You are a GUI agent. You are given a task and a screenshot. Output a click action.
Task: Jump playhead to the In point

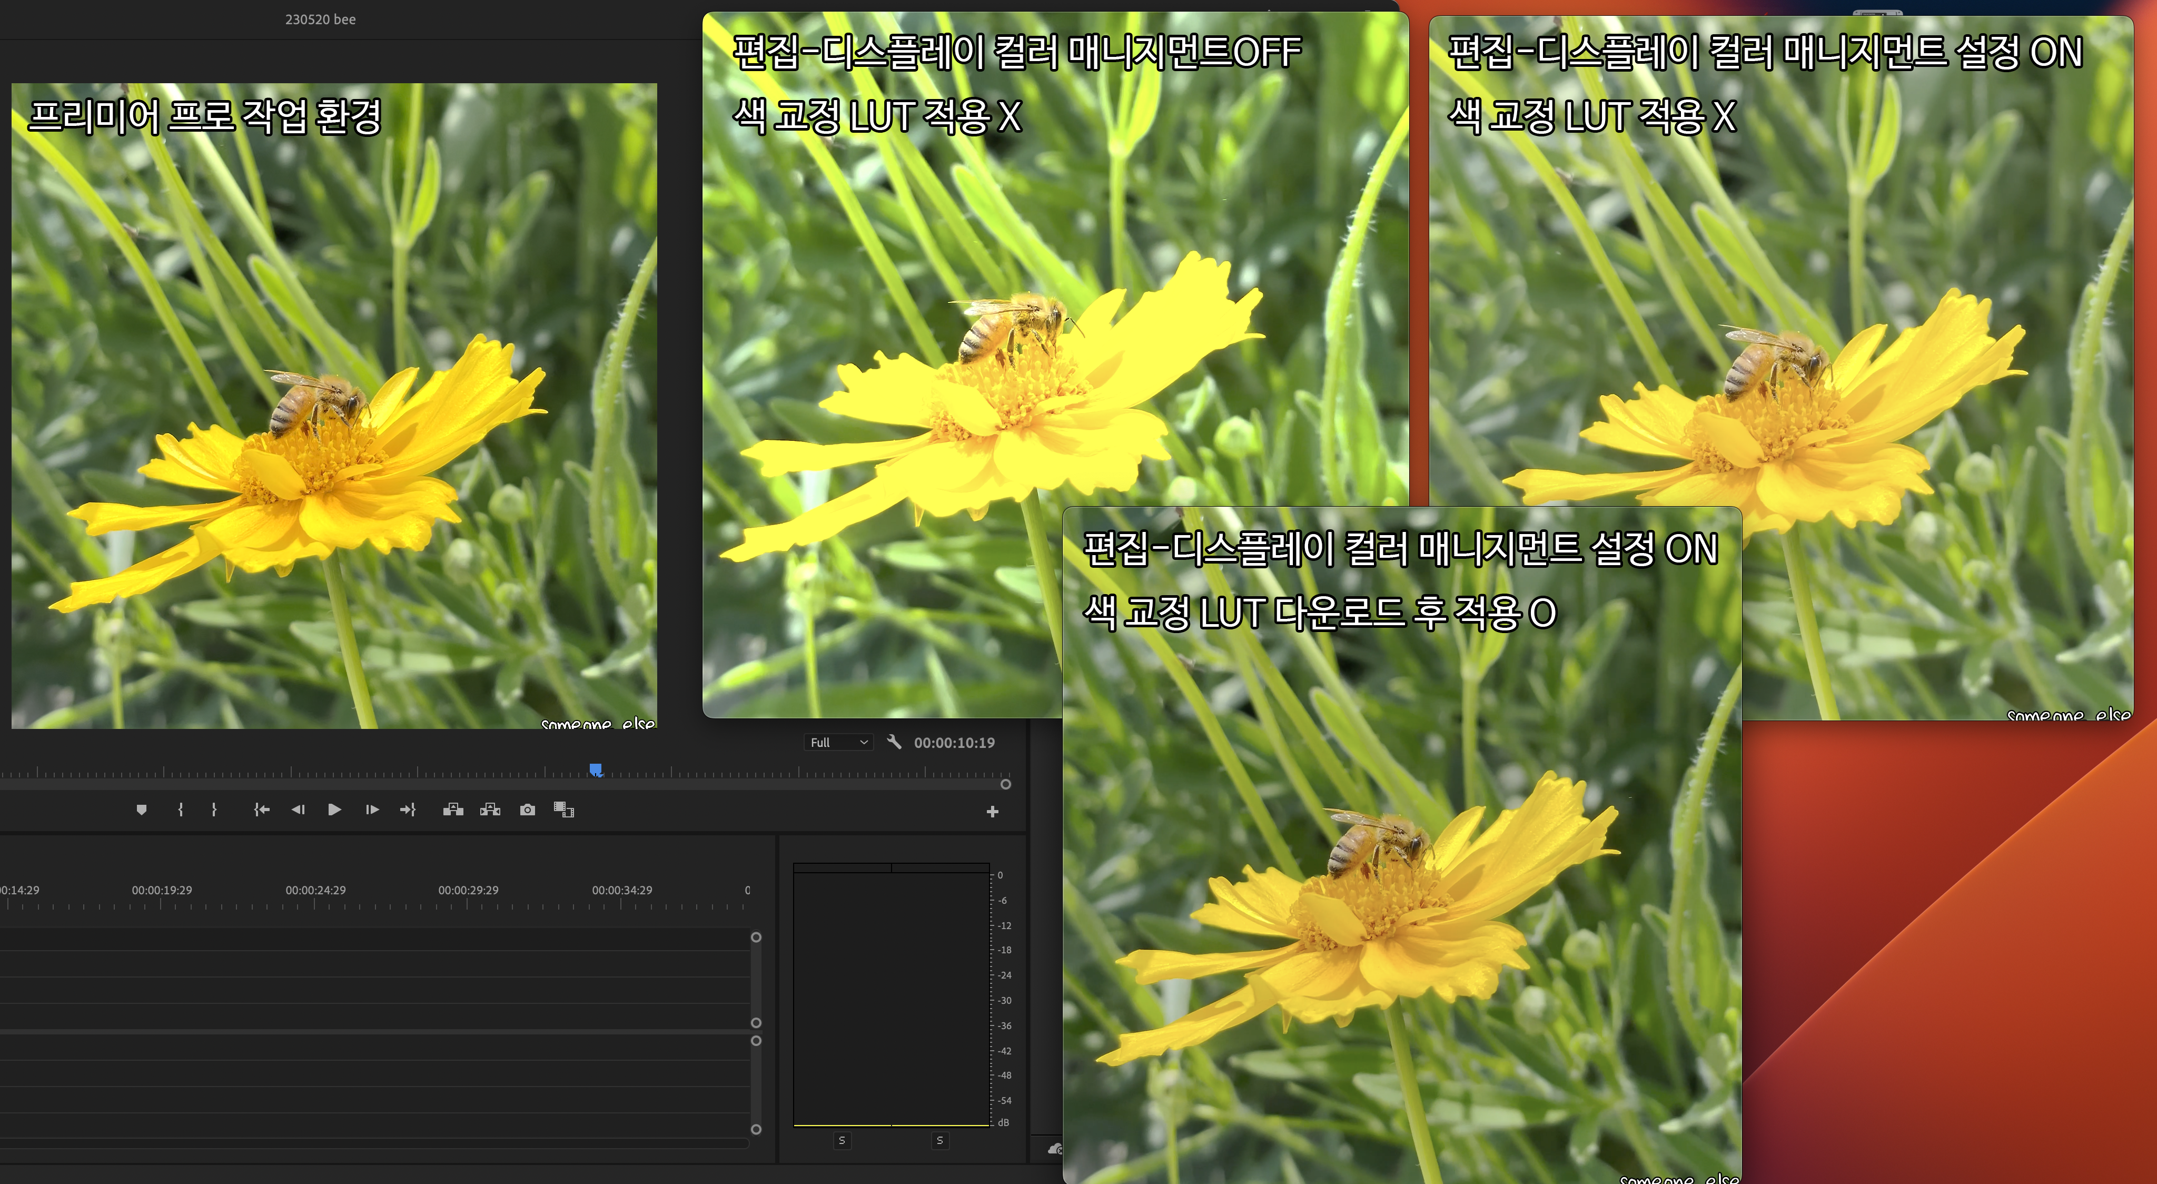tap(261, 810)
